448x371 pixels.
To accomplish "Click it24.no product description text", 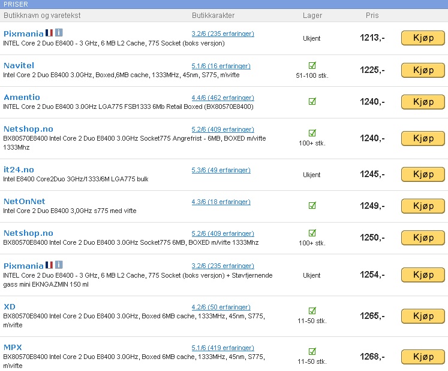I will [76, 179].
